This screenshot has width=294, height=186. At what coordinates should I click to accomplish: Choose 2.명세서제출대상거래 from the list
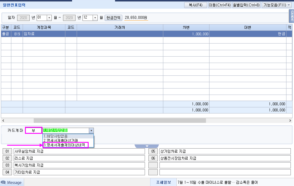68,140
